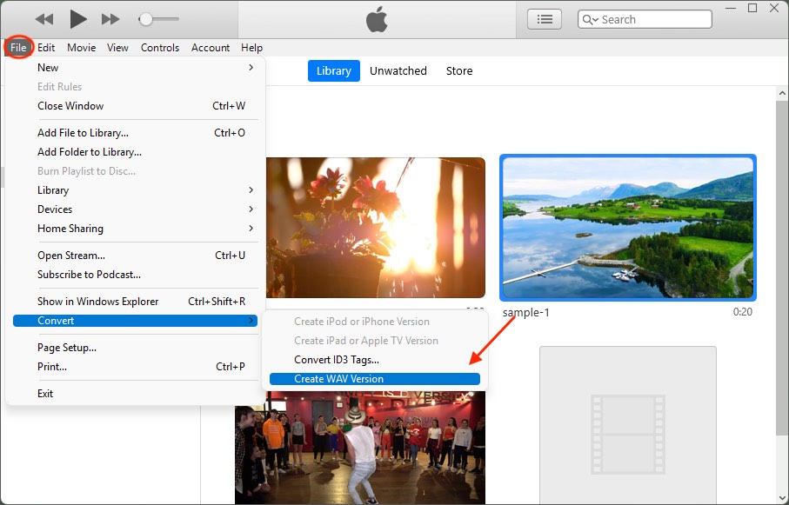Open the Edit menu
Screen dimensions: 789x505
46,48
